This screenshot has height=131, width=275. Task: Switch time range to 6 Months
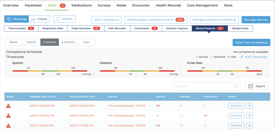(x=68, y=42)
